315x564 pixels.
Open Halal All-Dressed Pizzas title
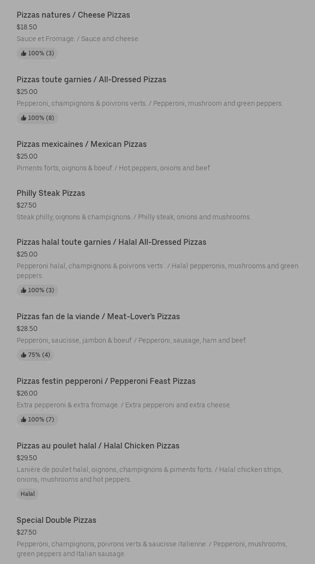click(112, 242)
